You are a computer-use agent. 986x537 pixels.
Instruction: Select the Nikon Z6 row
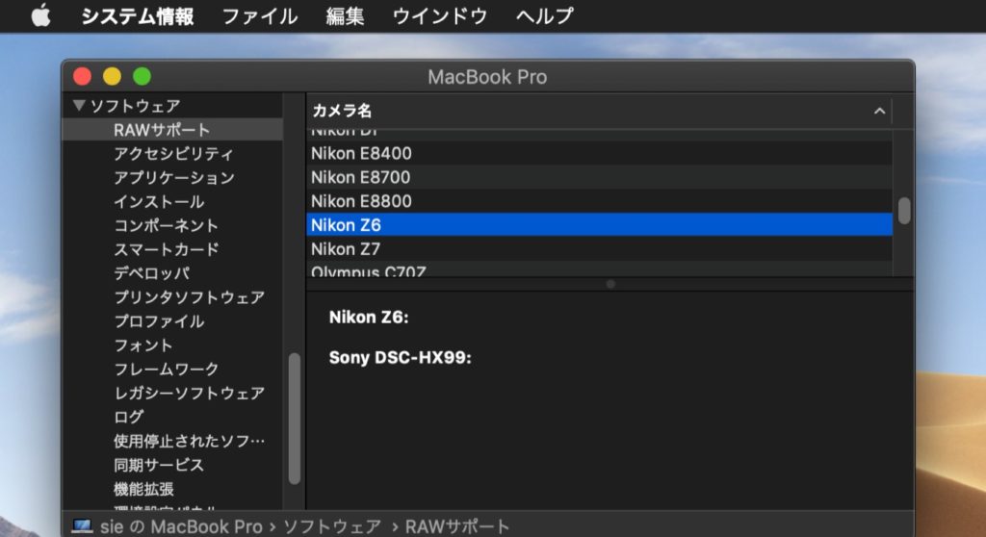pos(599,225)
